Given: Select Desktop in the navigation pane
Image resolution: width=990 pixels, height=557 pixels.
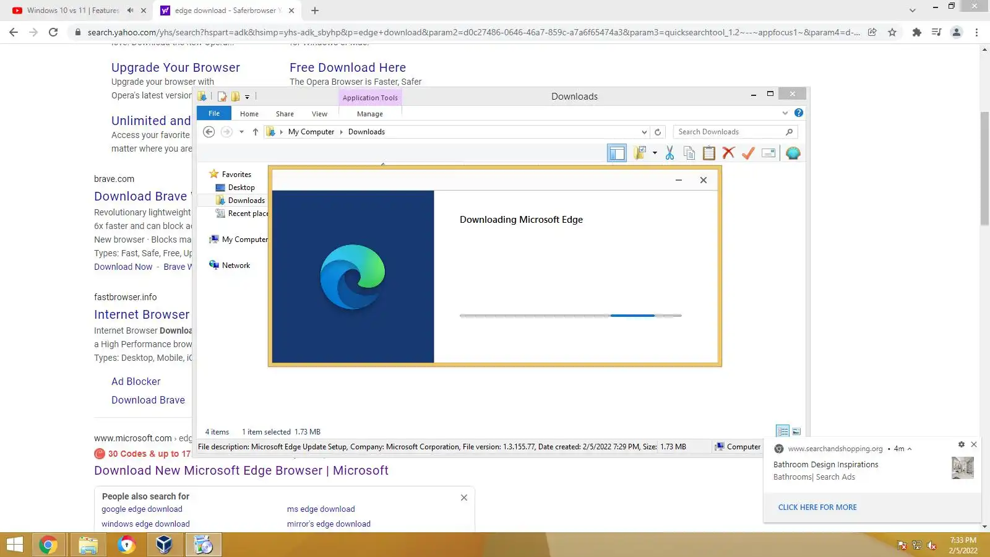Looking at the screenshot, I should [x=241, y=188].
